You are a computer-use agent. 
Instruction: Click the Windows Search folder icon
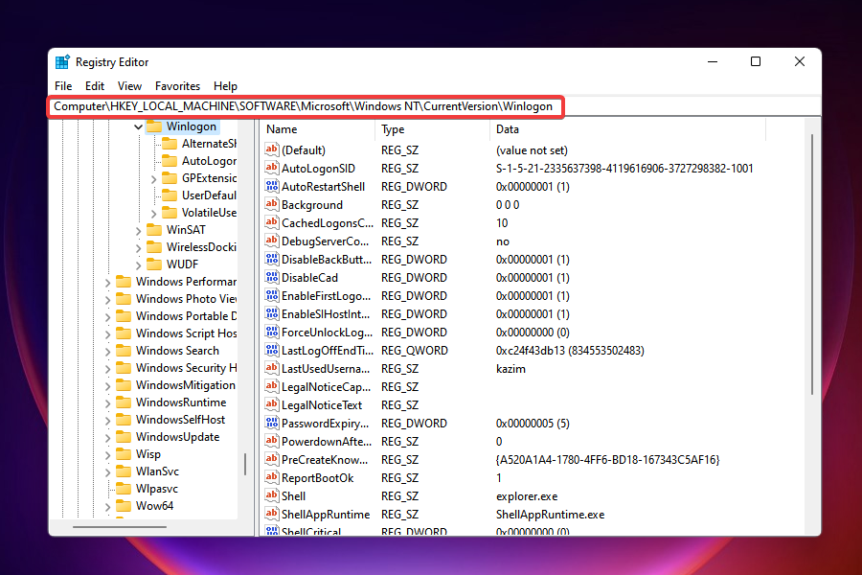124,351
